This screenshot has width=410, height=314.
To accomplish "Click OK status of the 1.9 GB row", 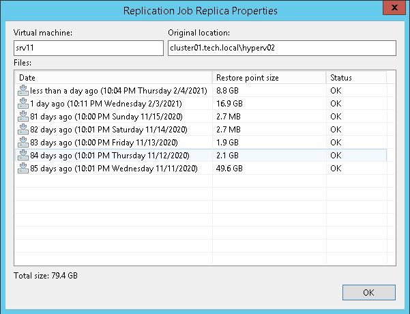I will tap(336, 143).
